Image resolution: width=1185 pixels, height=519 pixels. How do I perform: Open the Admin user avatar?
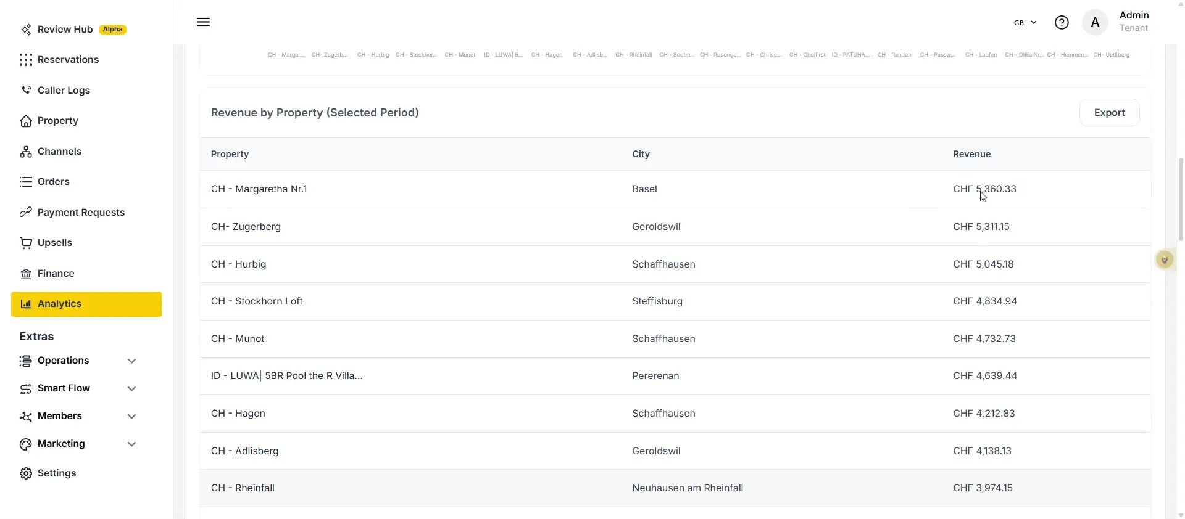pyautogui.click(x=1095, y=23)
